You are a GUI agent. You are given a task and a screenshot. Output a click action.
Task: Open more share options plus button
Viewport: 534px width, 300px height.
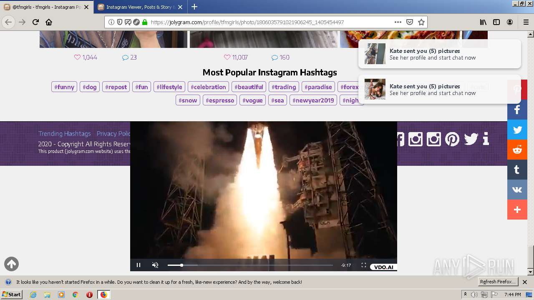(x=517, y=210)
